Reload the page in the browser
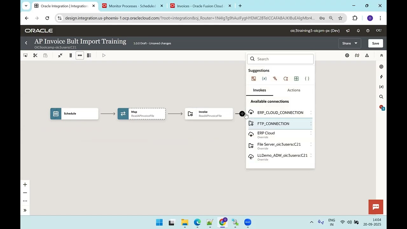407x229 pixels. tap(47, 18)
